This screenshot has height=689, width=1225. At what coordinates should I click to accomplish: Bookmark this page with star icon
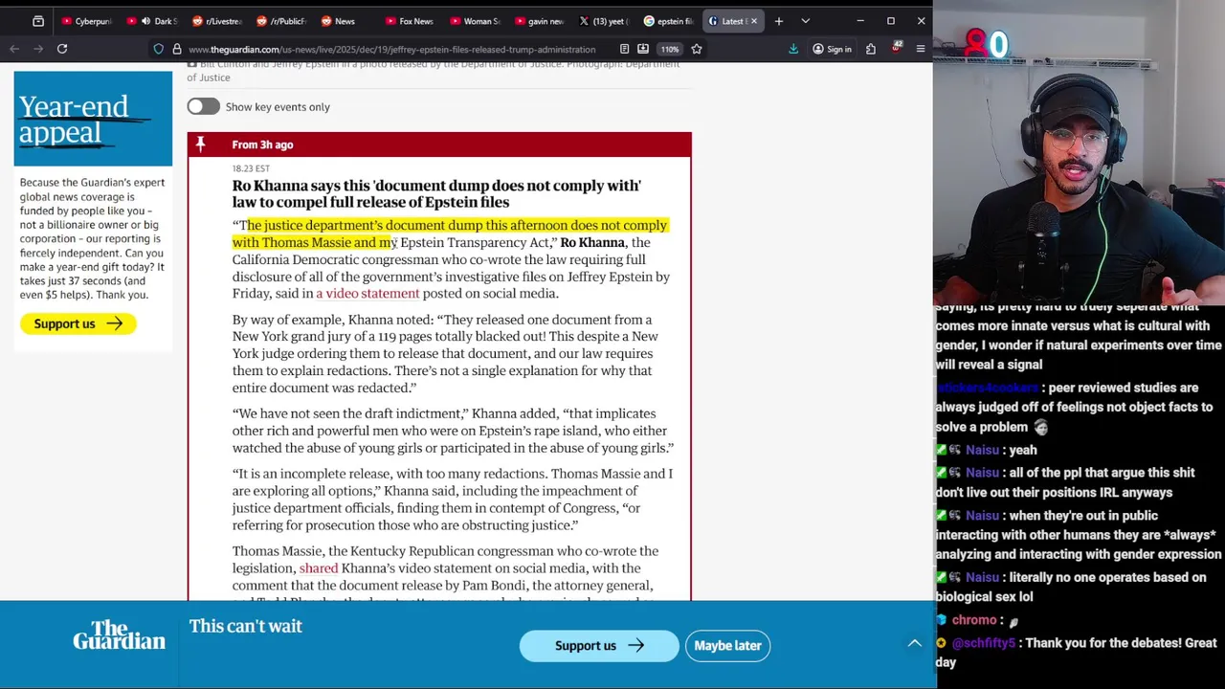[x=697, y=49]
